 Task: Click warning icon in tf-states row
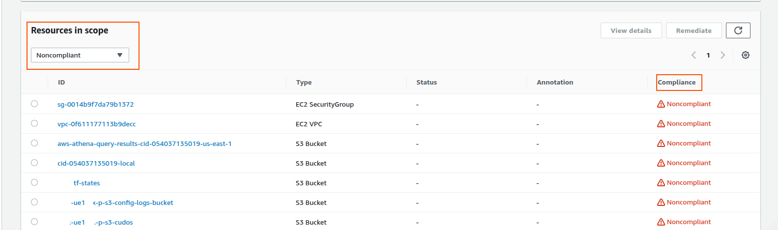click(661, 183)
